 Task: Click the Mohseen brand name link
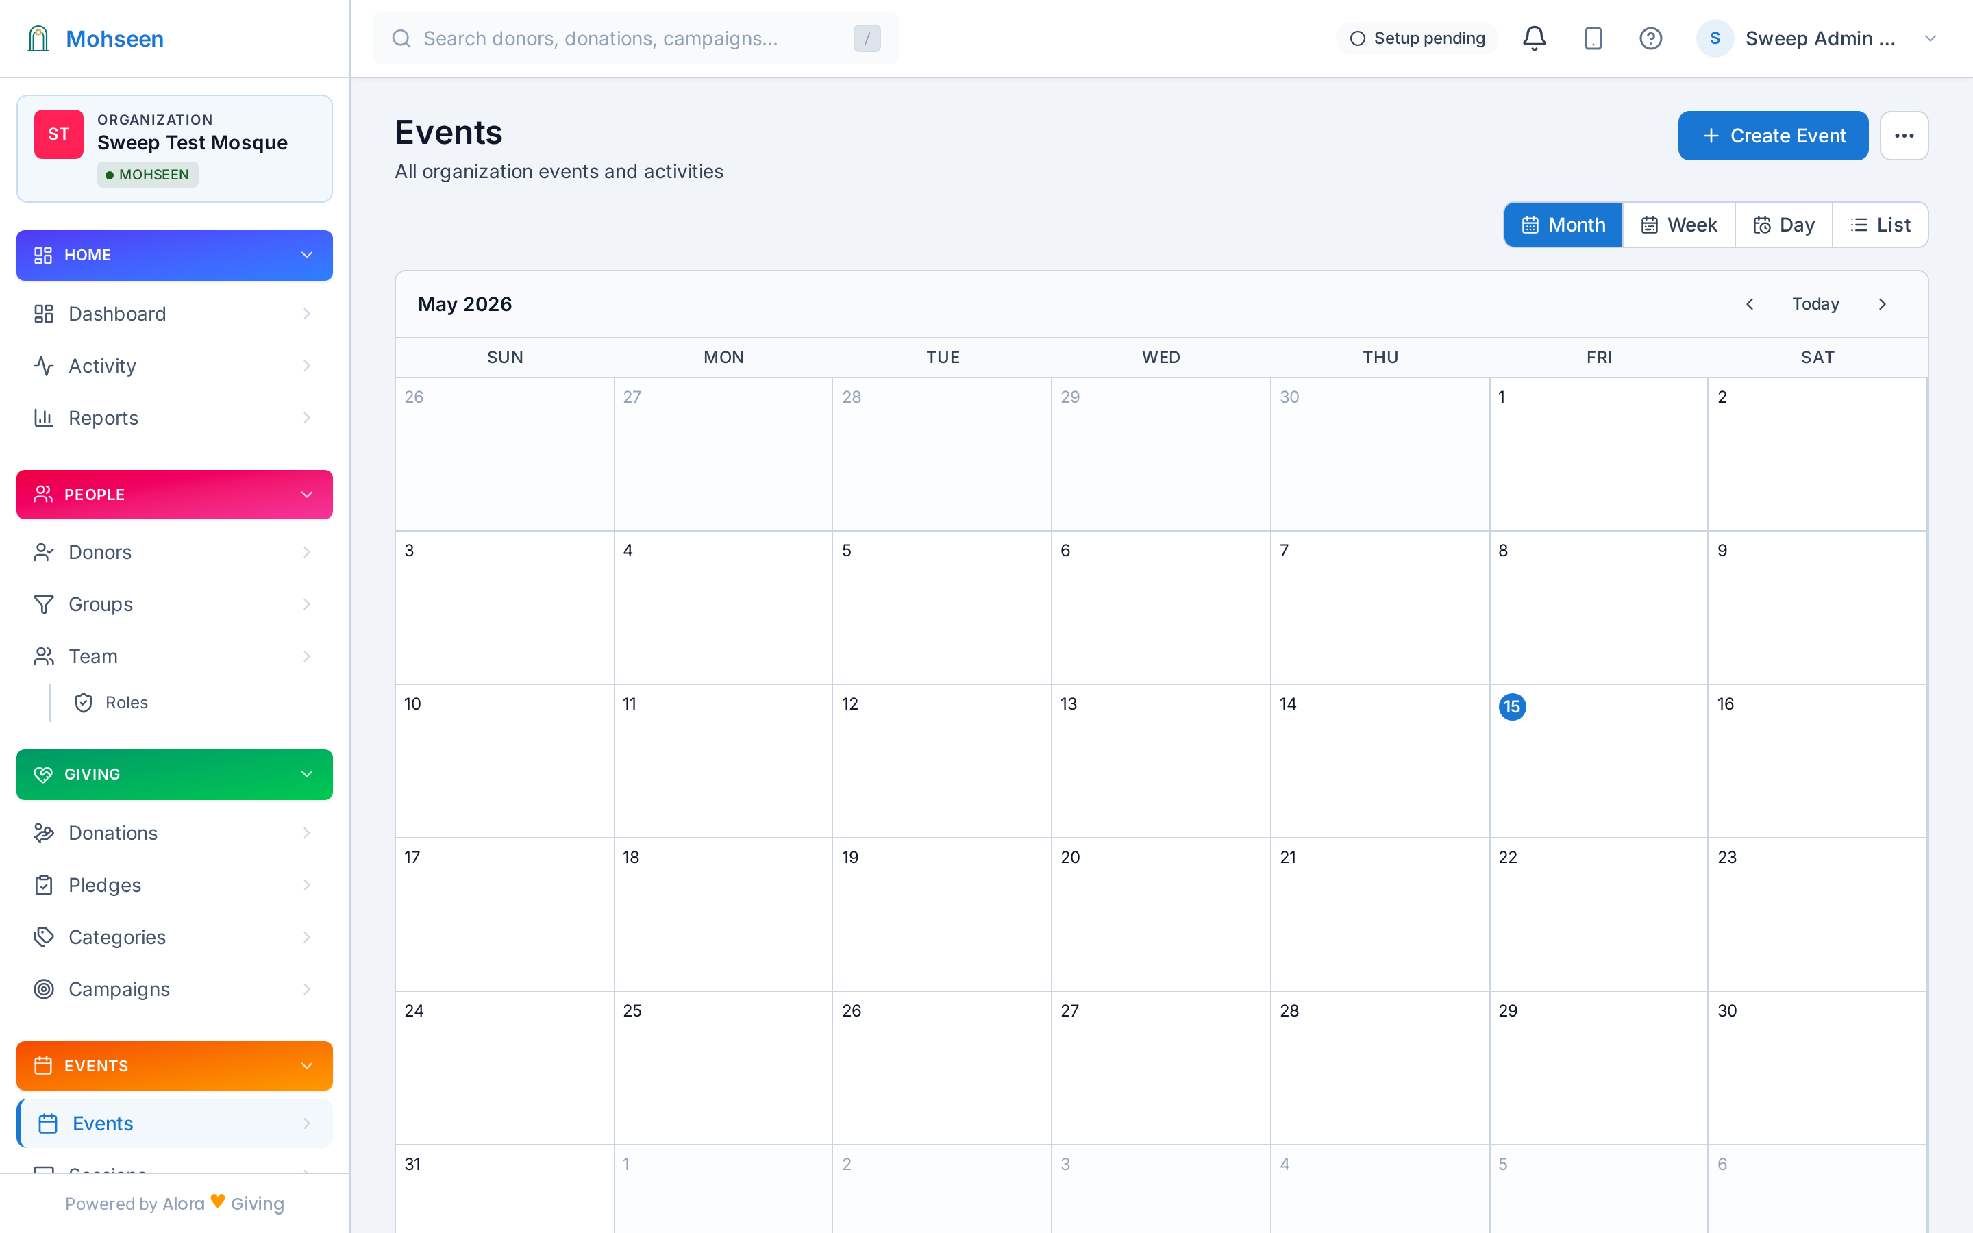tap(114, 38)
